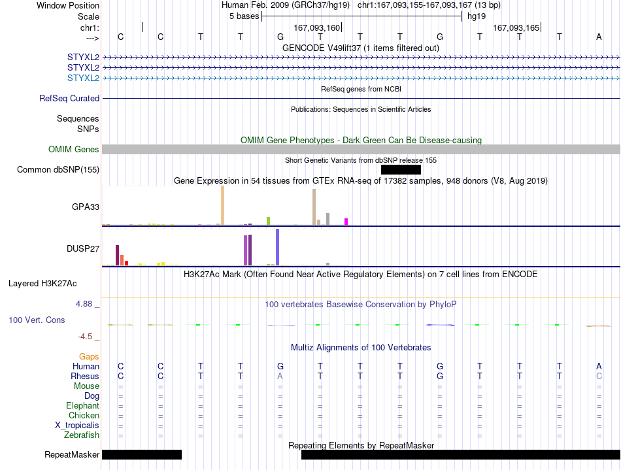Click 'Multiz Alignments of 100 Vertebrates' title

pyautogui.click(x=361, y=348)
